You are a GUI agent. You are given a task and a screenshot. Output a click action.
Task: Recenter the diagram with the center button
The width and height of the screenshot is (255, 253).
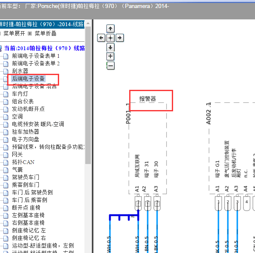(x=111, y=38)
